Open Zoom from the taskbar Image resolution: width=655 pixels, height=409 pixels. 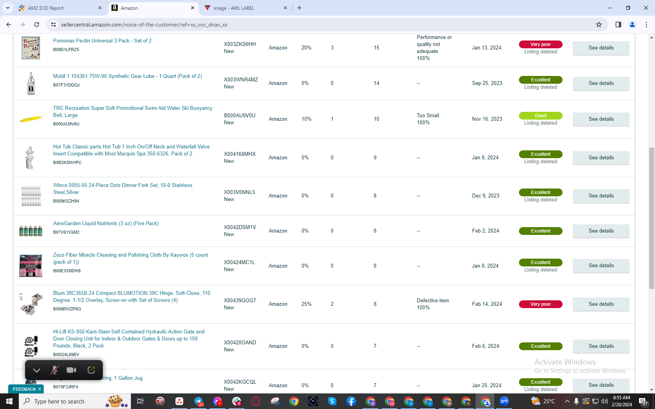pyautogui.click(x=504, y=401)
